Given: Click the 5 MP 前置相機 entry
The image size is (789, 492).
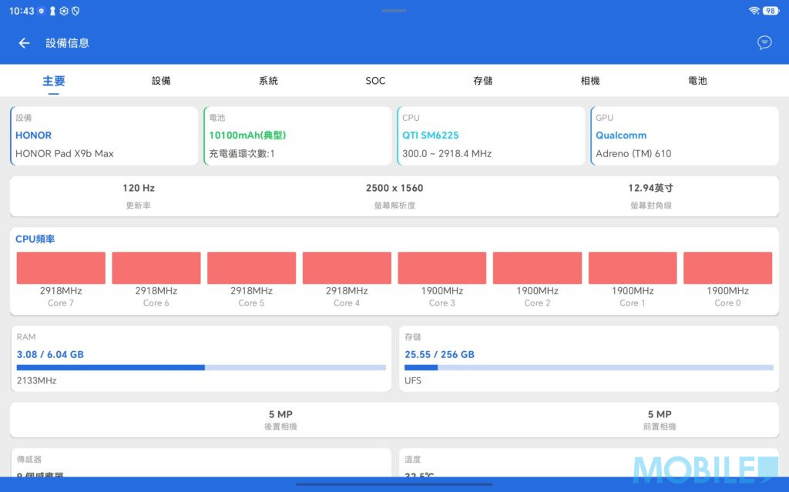Looking at the screenshot, I should 660,420.
